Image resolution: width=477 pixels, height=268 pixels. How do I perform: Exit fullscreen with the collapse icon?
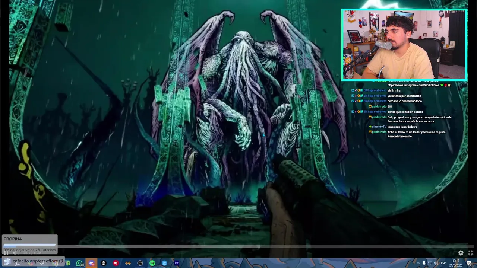471,253
